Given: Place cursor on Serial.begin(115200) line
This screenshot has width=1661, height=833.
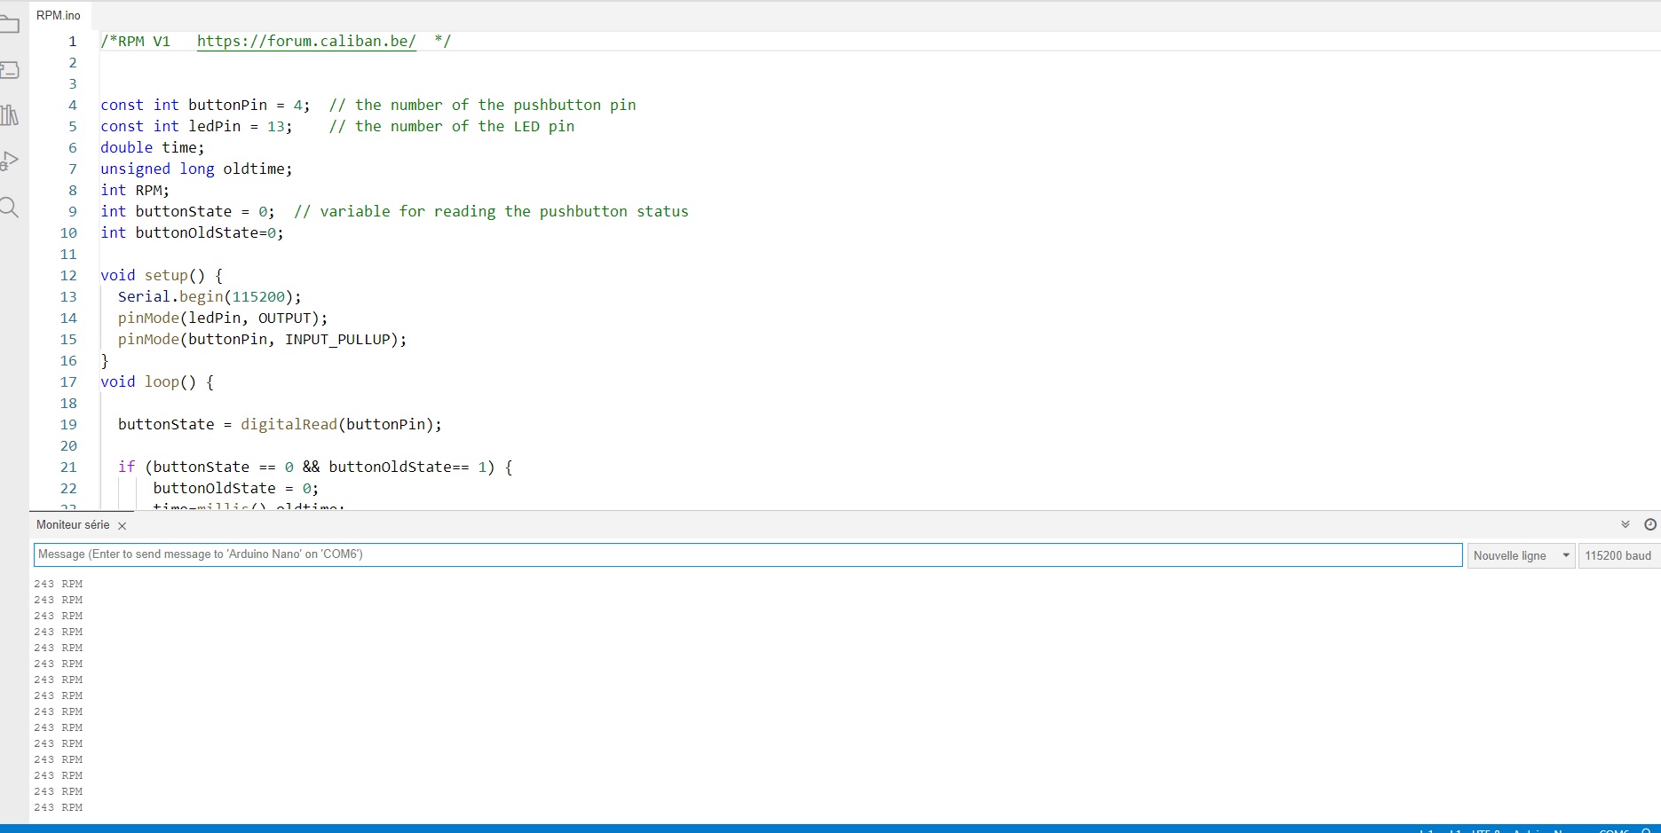Looking at the screenshot, I should click(210, 296).
